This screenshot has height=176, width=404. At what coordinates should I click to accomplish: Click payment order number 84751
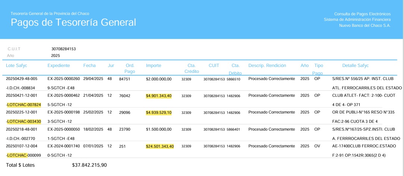coord(125,79)
